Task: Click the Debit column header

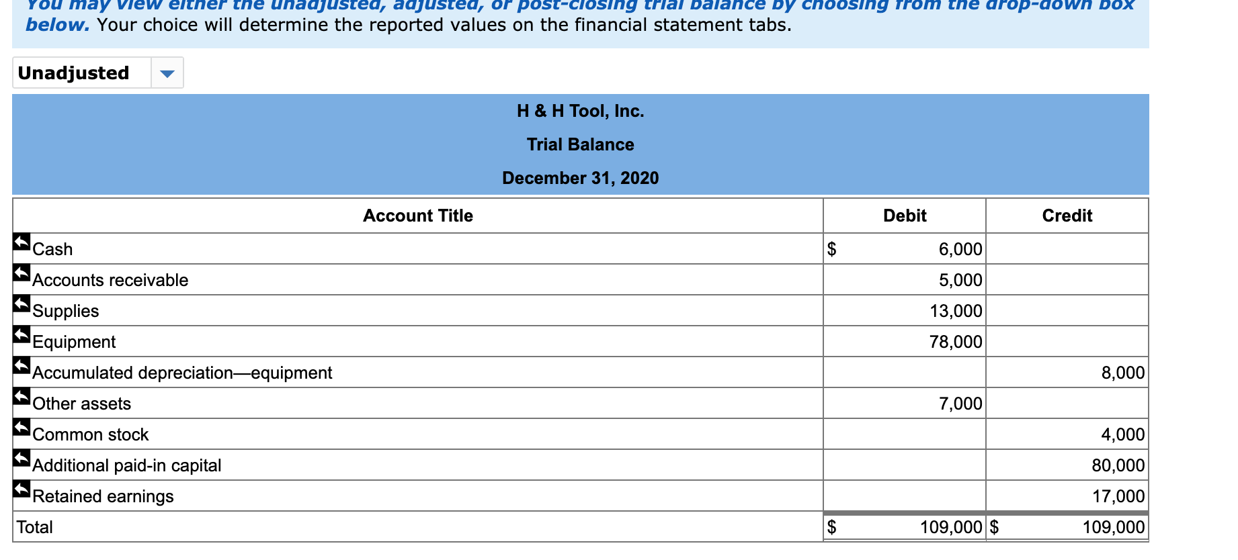Action: [x=904, y=216]
